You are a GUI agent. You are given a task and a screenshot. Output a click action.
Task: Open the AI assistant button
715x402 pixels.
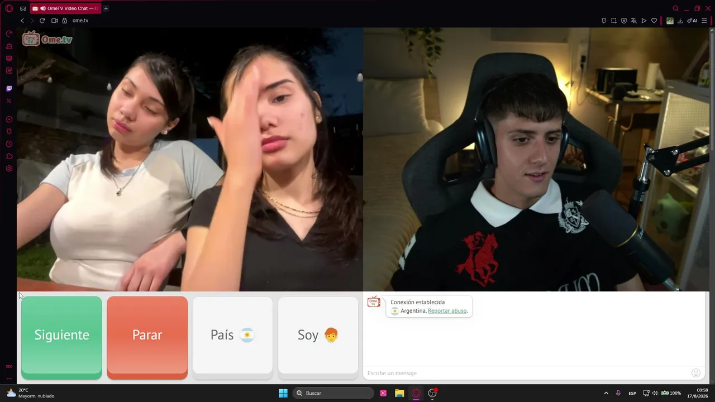click(693, 21)
